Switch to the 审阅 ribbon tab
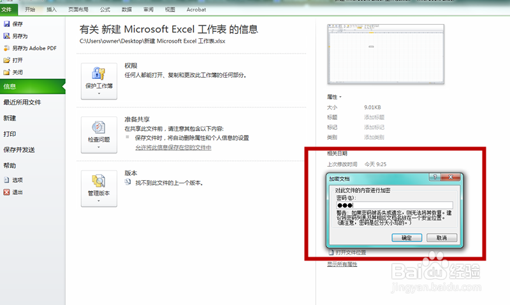 (149, 10)
